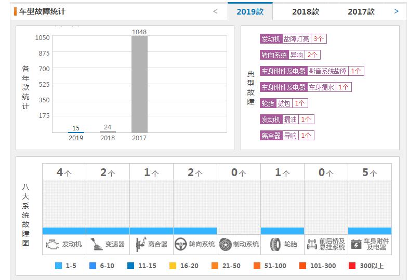Click the 变速器 system label

click(x=115, y=244)
